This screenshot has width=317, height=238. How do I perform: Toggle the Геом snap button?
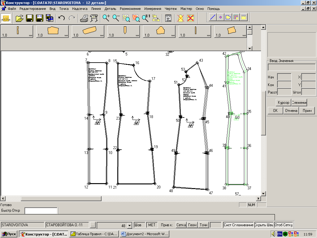[192, 225]
